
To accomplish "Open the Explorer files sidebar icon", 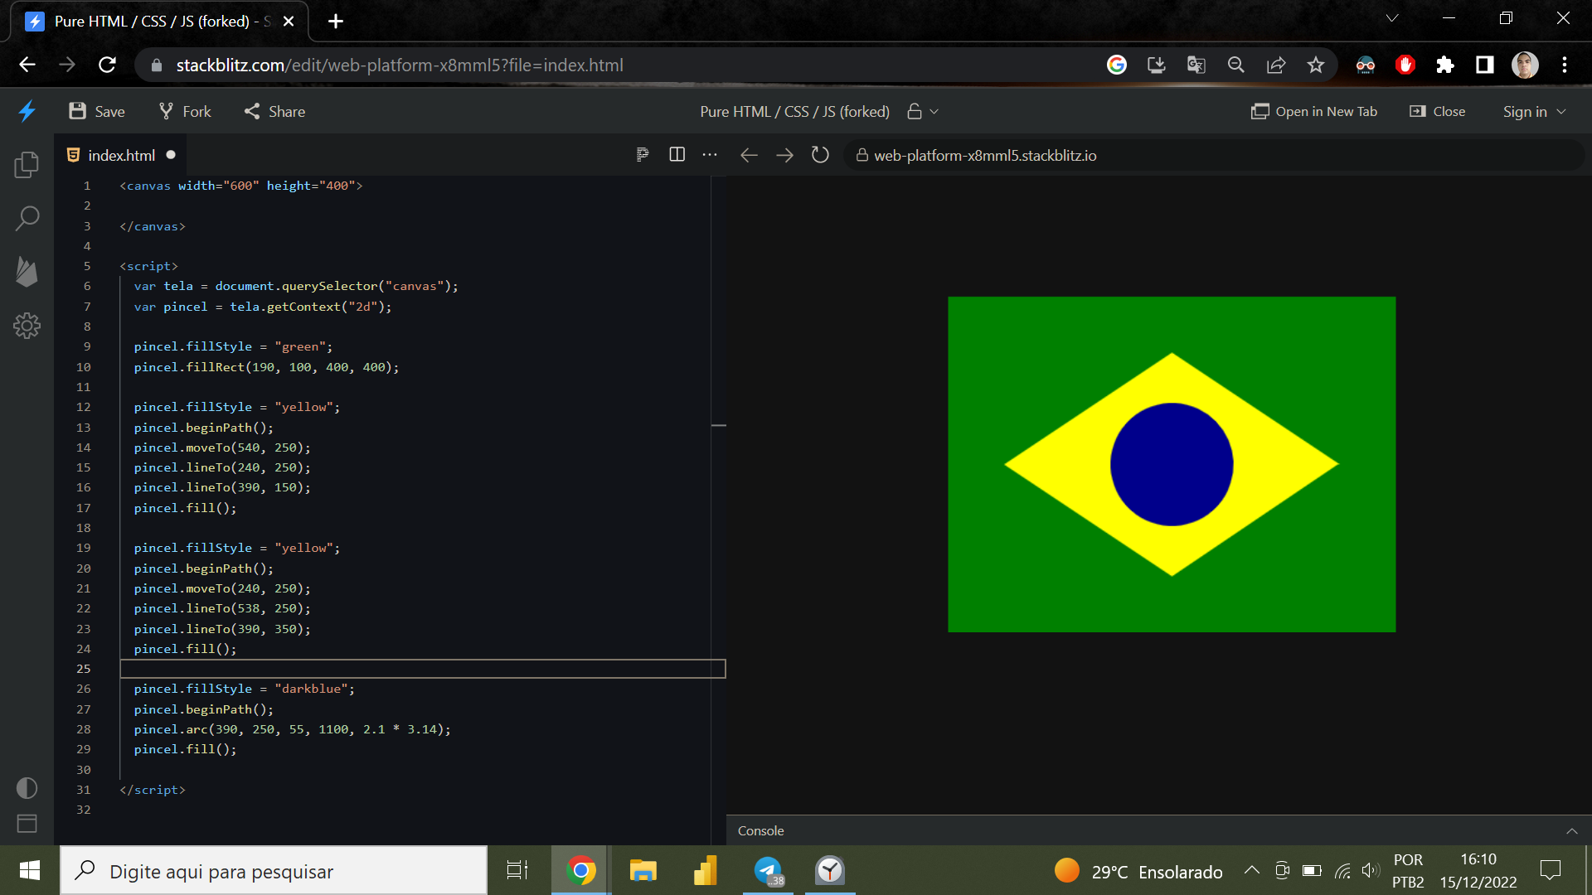I will point(27,164).
